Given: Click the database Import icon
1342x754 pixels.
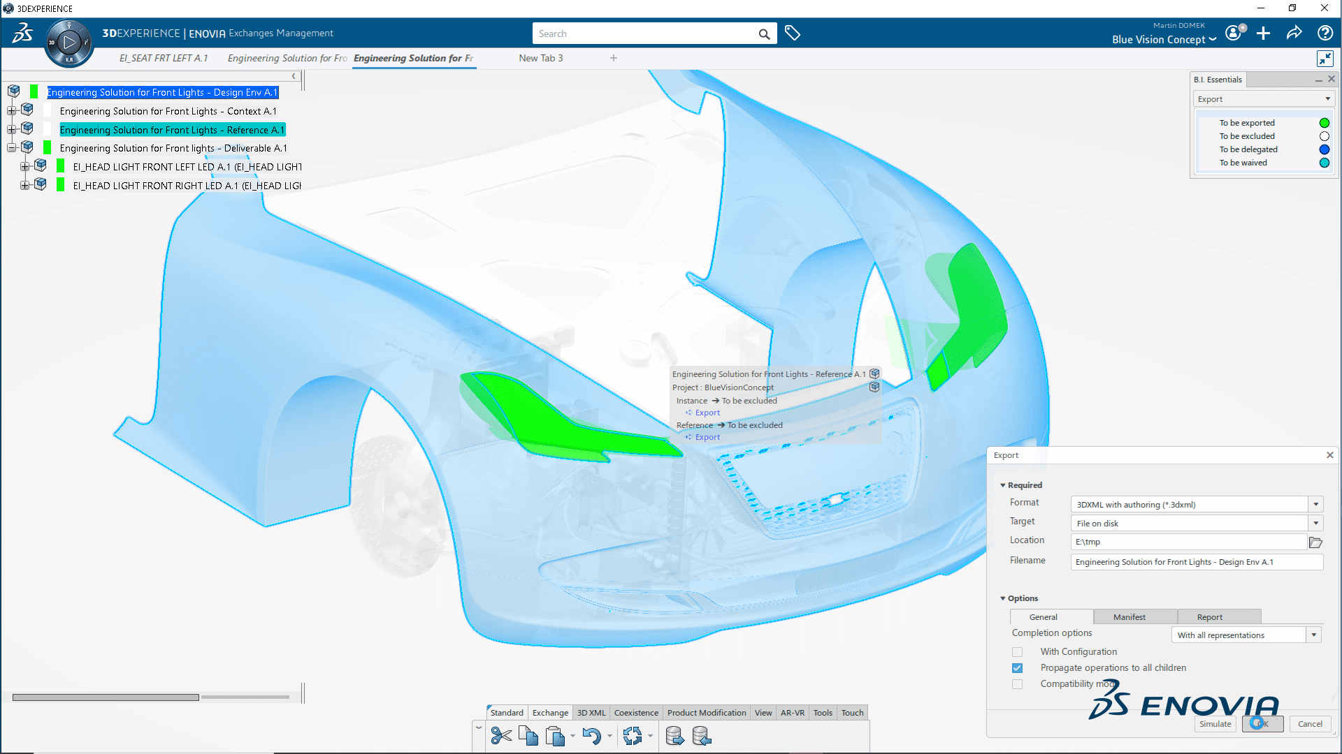Looking at the screenshot, I should pyautogui.click(x=701, y=736).
